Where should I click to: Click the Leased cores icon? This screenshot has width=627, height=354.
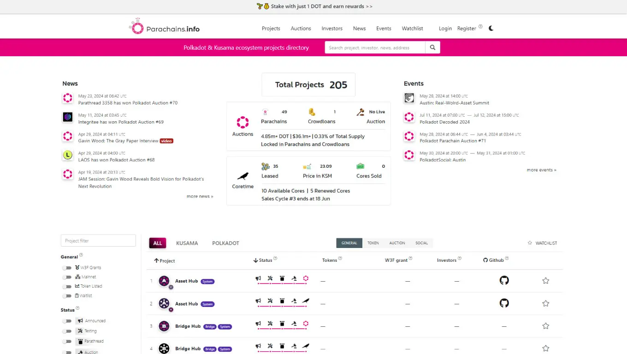(x=266, y=166)
